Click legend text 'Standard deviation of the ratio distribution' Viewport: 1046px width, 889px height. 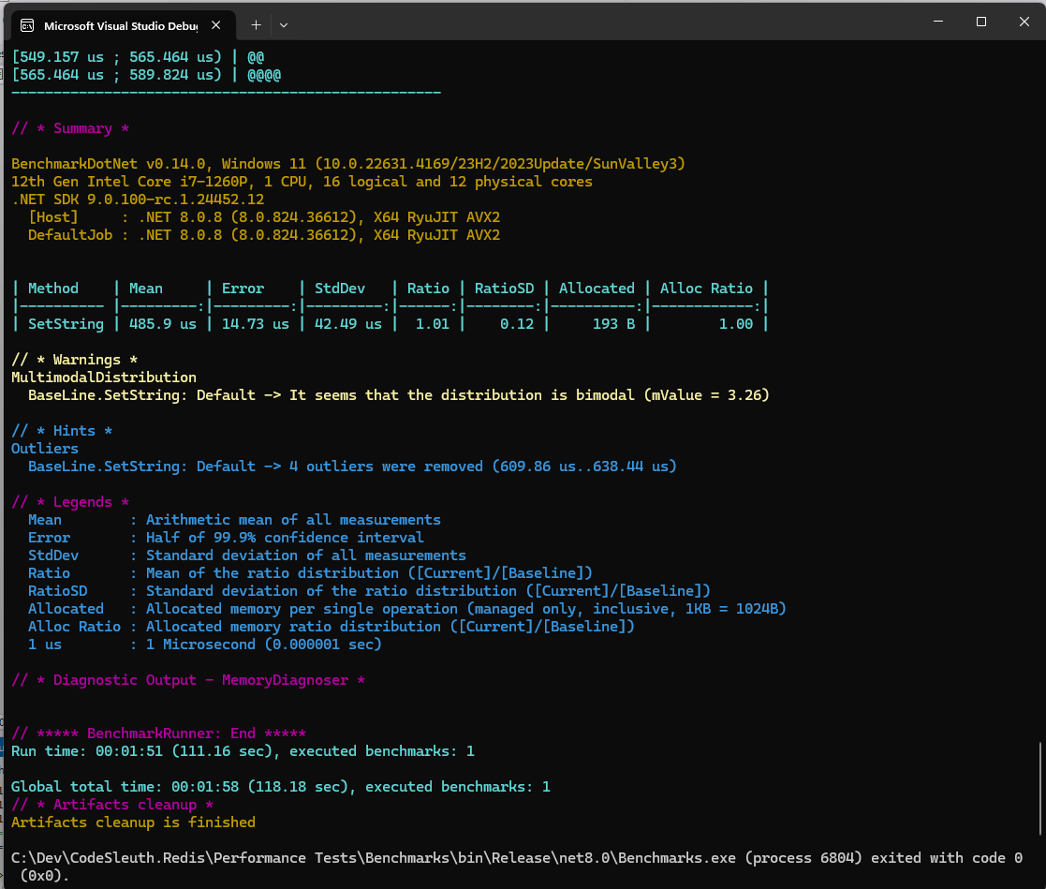pyautogui.click(x=331, y=591)
